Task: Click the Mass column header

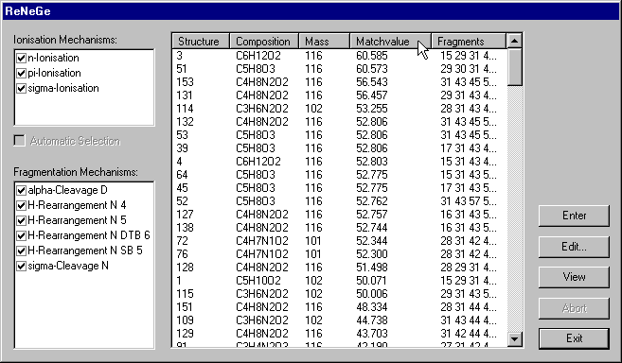Action: pos(325,42)
